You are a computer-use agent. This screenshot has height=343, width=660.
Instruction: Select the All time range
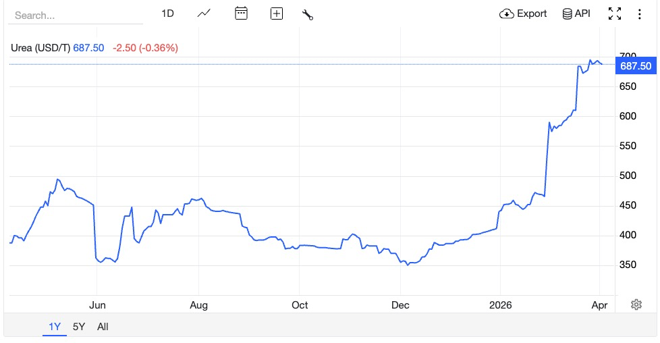103,327
